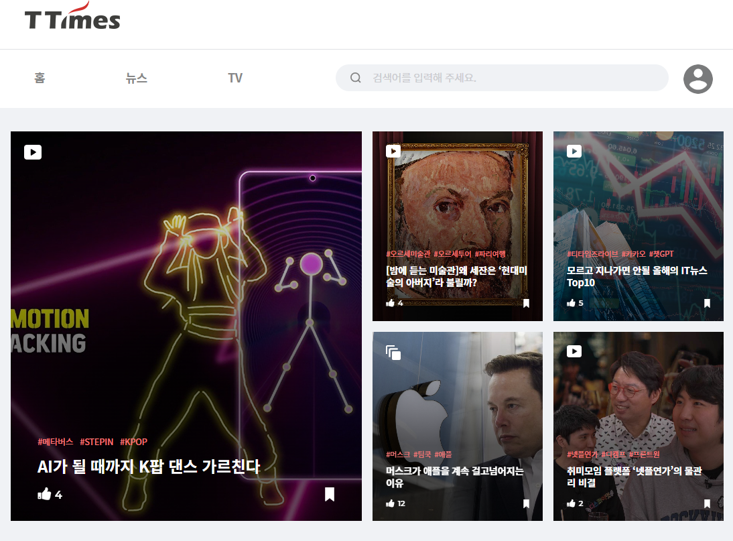This screenshot has width=733, height=541.
Task: Select hashtag #애플
Action: point(443,454)
